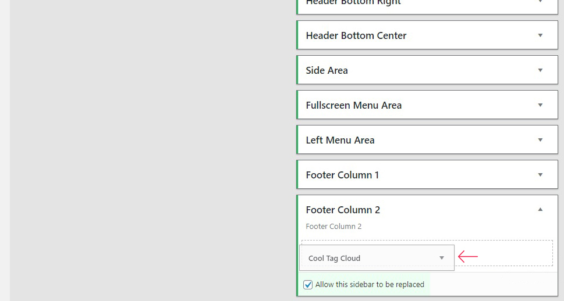Select the Fullscreen Menu Area heading
Image resolution: width=564 pixels, height=301 pixels.
click(353, 105)
